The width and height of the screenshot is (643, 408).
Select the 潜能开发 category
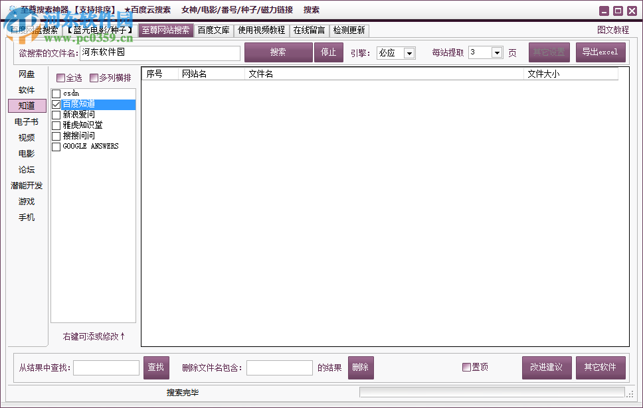(x=27, y=186)
